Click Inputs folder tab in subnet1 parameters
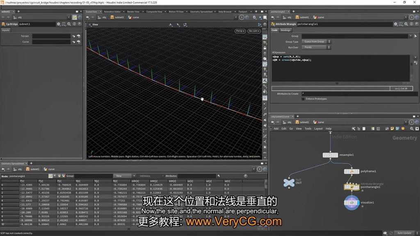420x236 pixels. [6, 30]
